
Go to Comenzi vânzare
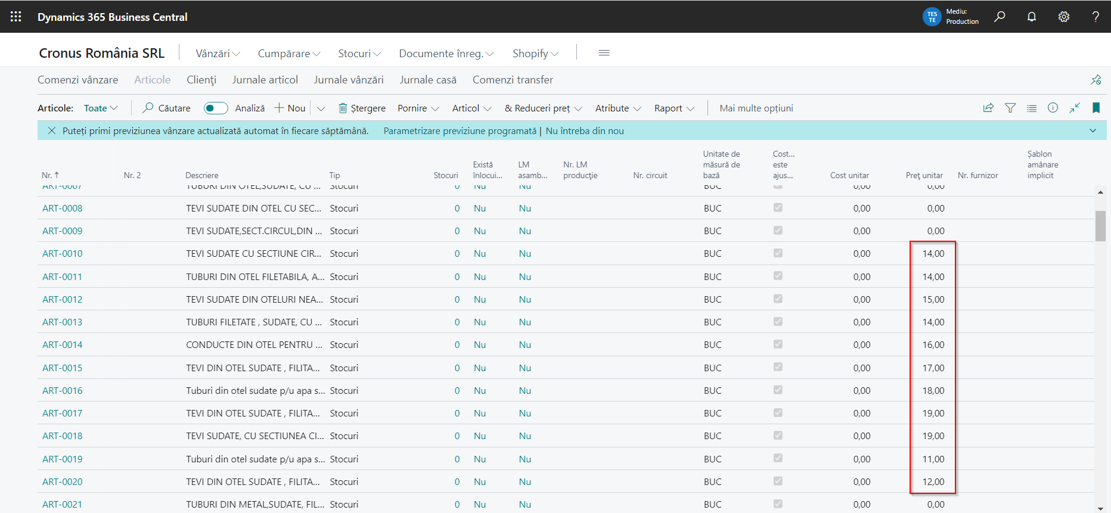(77, 80)
